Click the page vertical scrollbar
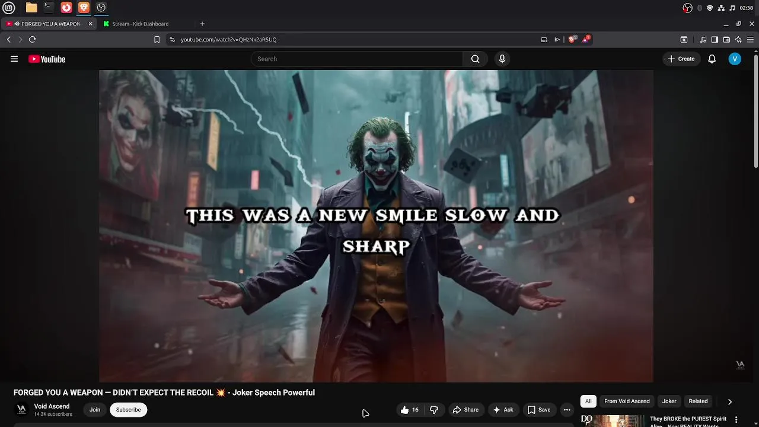 coord(755,112)
